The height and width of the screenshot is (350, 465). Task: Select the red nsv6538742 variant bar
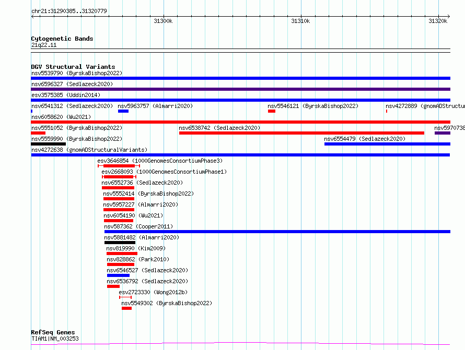(301, 133)
